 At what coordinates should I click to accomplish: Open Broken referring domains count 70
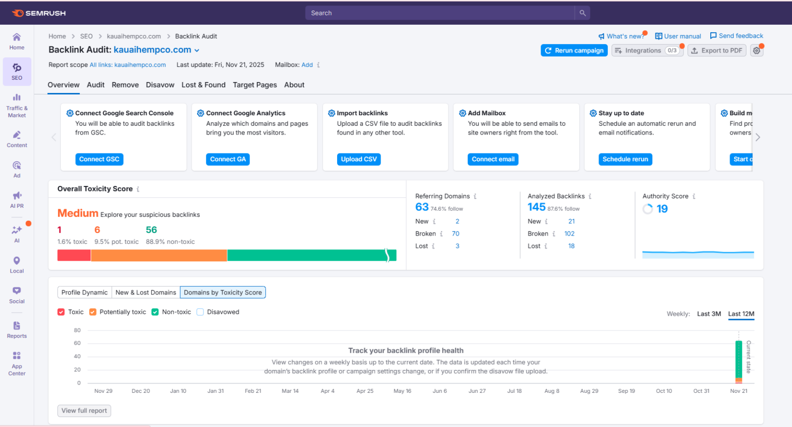(455, 234)
